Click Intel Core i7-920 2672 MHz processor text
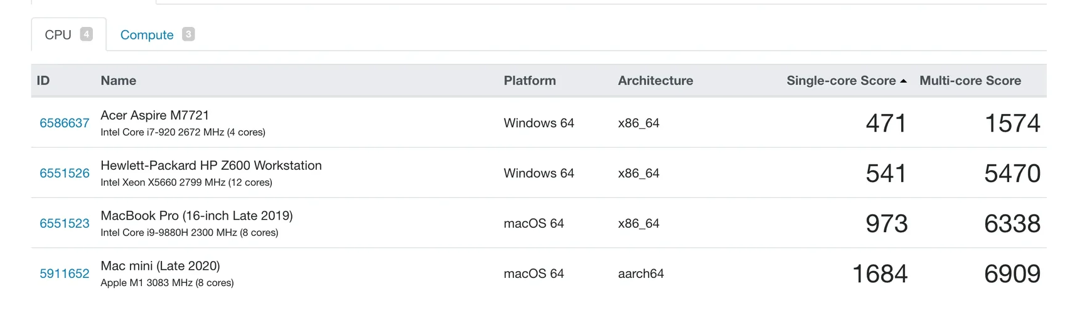Screen dimensions: 1065x313 (x=183, y=132)
